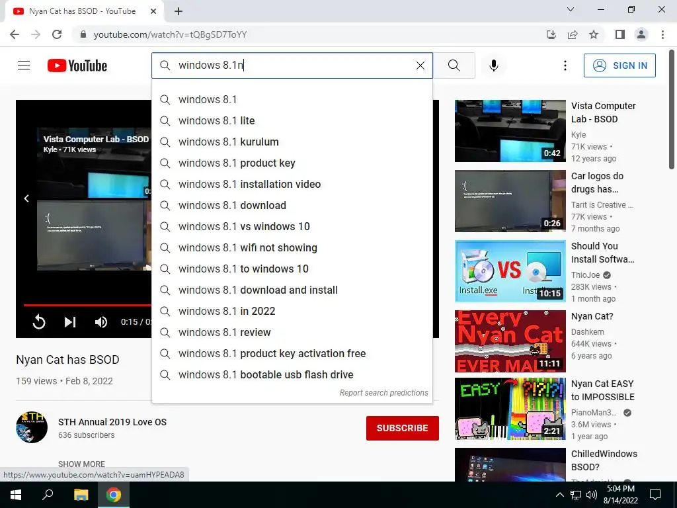Open the YouTube hamburger guide menu
Screen dimensions: 677x508
pos(24,65)
